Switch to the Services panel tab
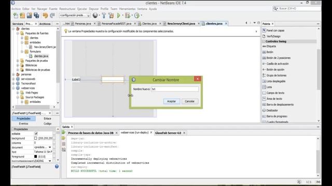The image size is (332, 186). coord(18,24)
